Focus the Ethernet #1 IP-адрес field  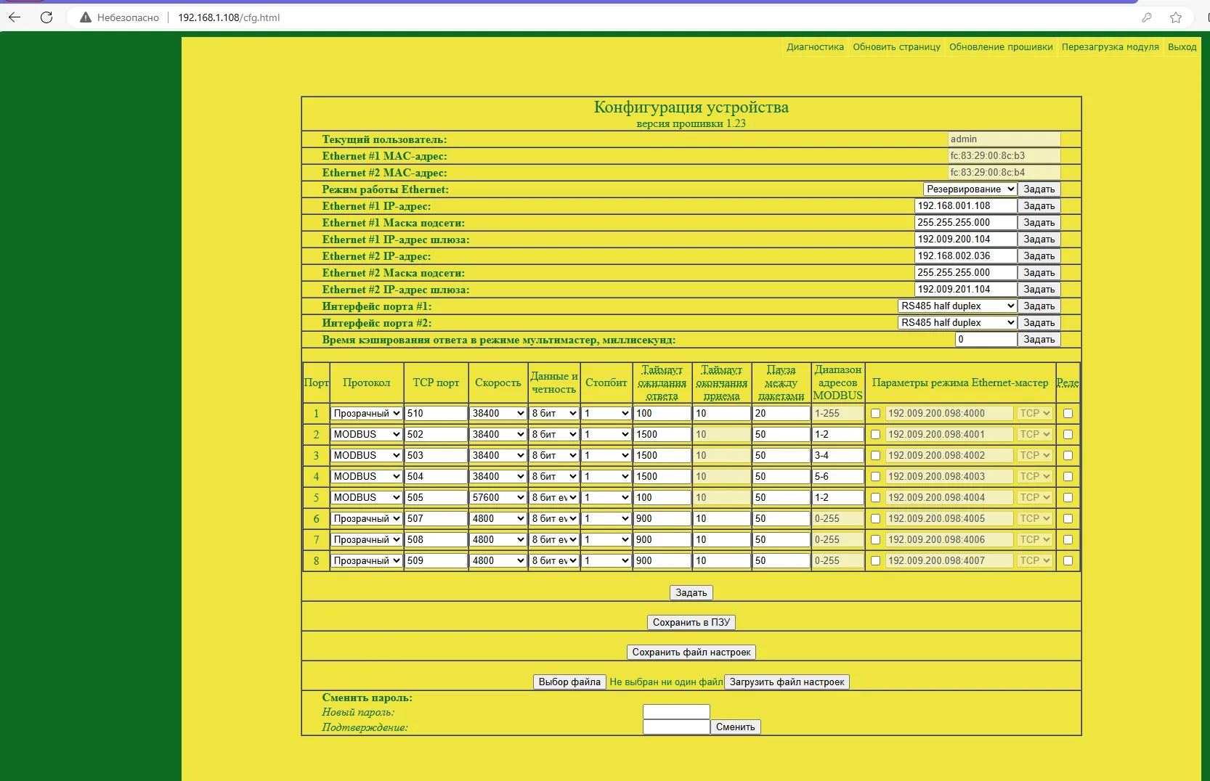965,206
